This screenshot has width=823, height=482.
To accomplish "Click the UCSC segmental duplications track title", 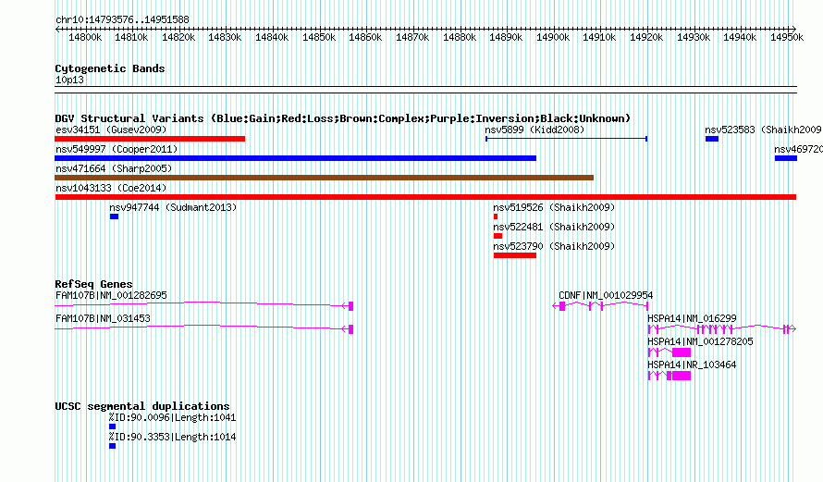I will pyautogui.click(x=142, y=406).
